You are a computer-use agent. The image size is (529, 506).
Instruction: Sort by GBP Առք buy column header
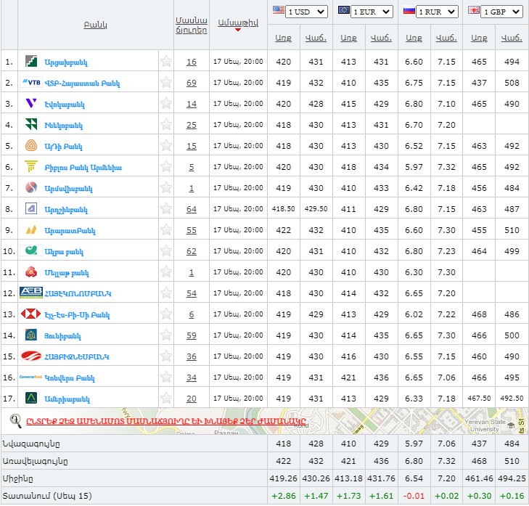[479, 38]
